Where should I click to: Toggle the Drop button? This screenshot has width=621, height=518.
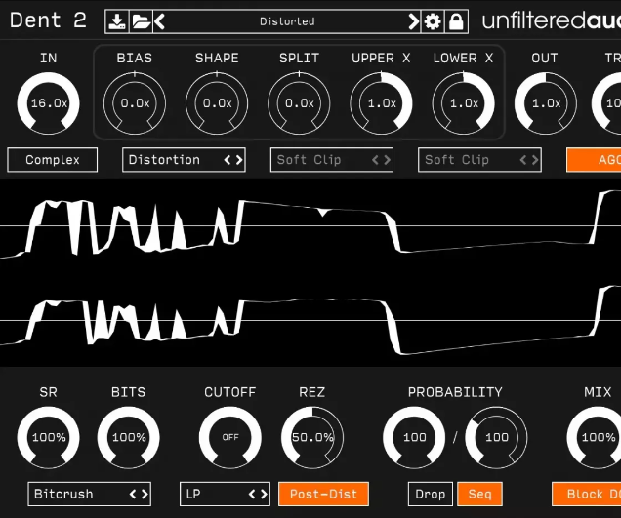[x=431, y=494]
